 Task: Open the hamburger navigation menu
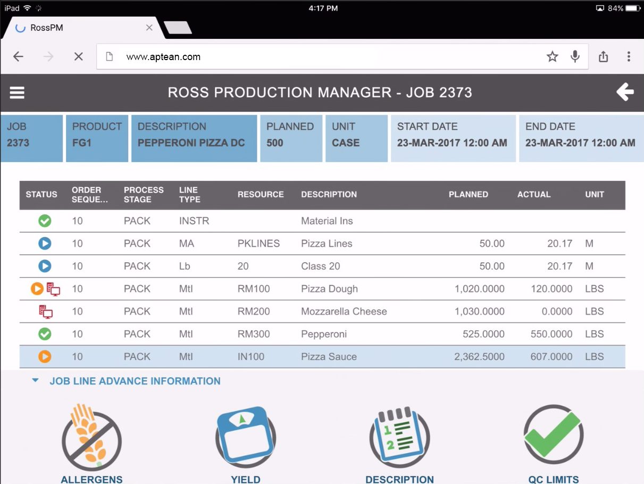(x=17, y=92)
